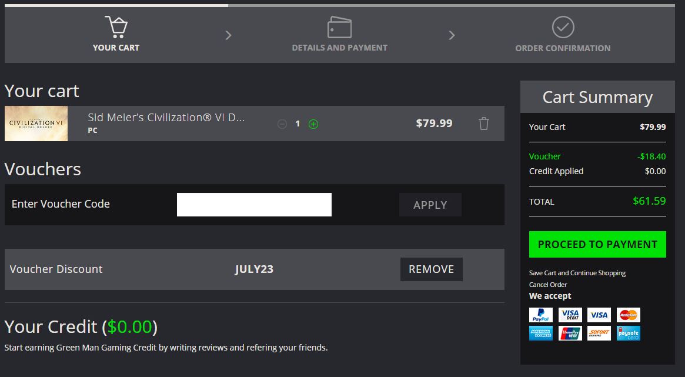Click the MasterCard payment logo

pos(628,315)
